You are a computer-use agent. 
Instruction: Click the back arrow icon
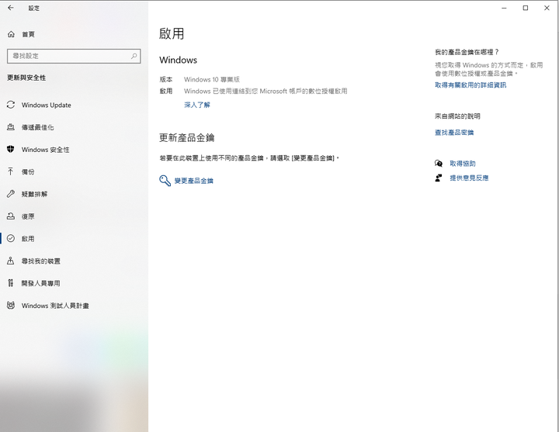pyautogui.click(x=11, y=8)
